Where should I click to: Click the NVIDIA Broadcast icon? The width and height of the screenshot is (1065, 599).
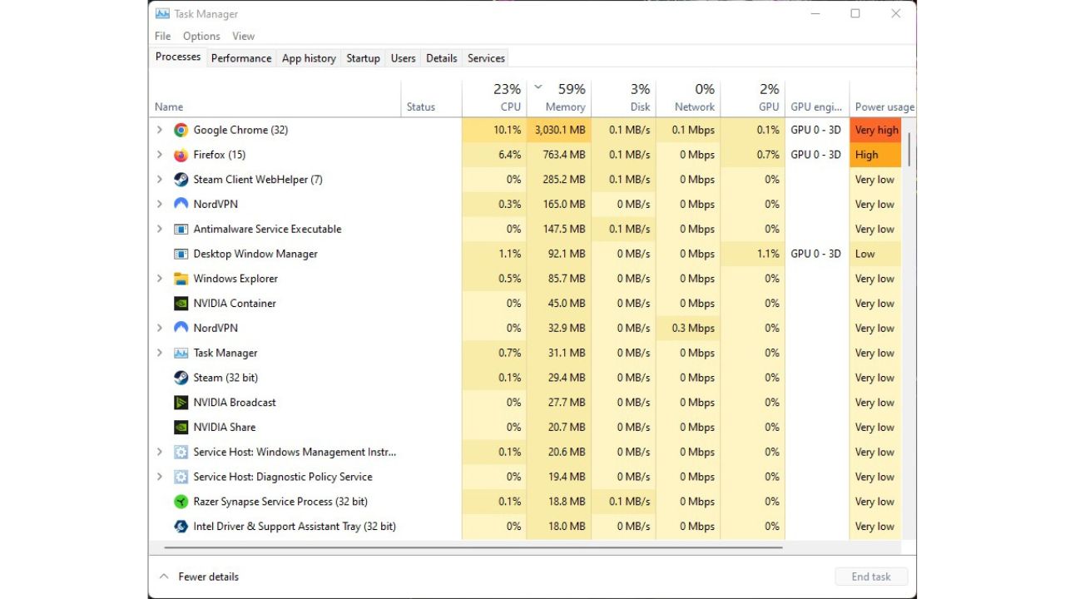(x=181, y=403)
